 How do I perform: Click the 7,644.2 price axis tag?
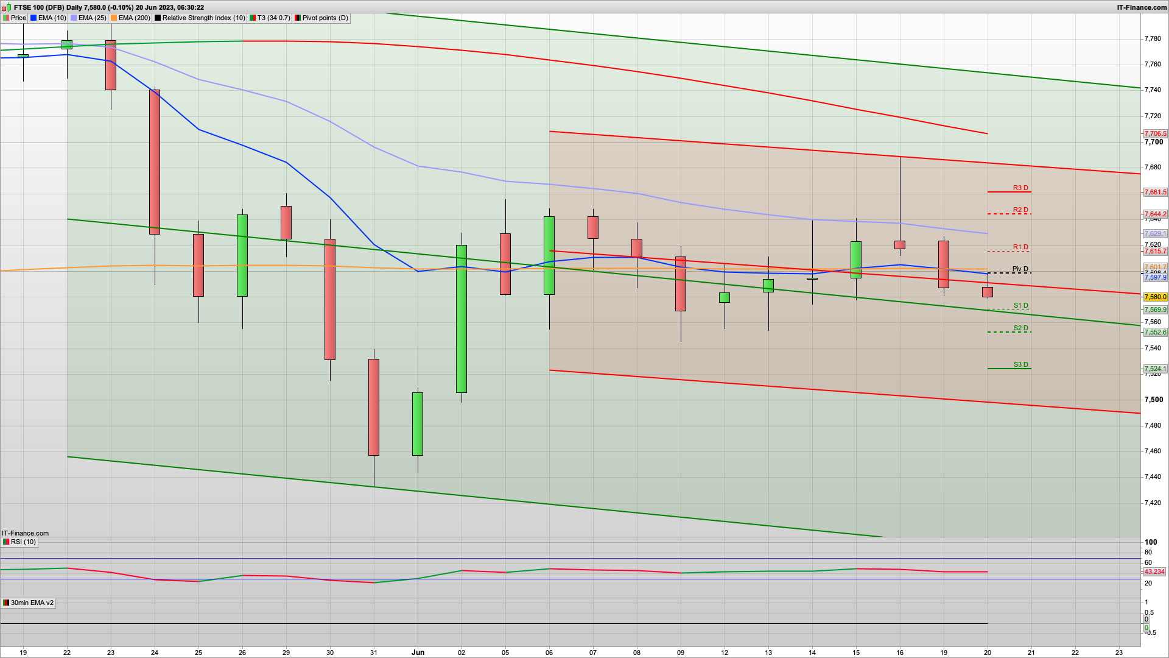(1155, 214)
